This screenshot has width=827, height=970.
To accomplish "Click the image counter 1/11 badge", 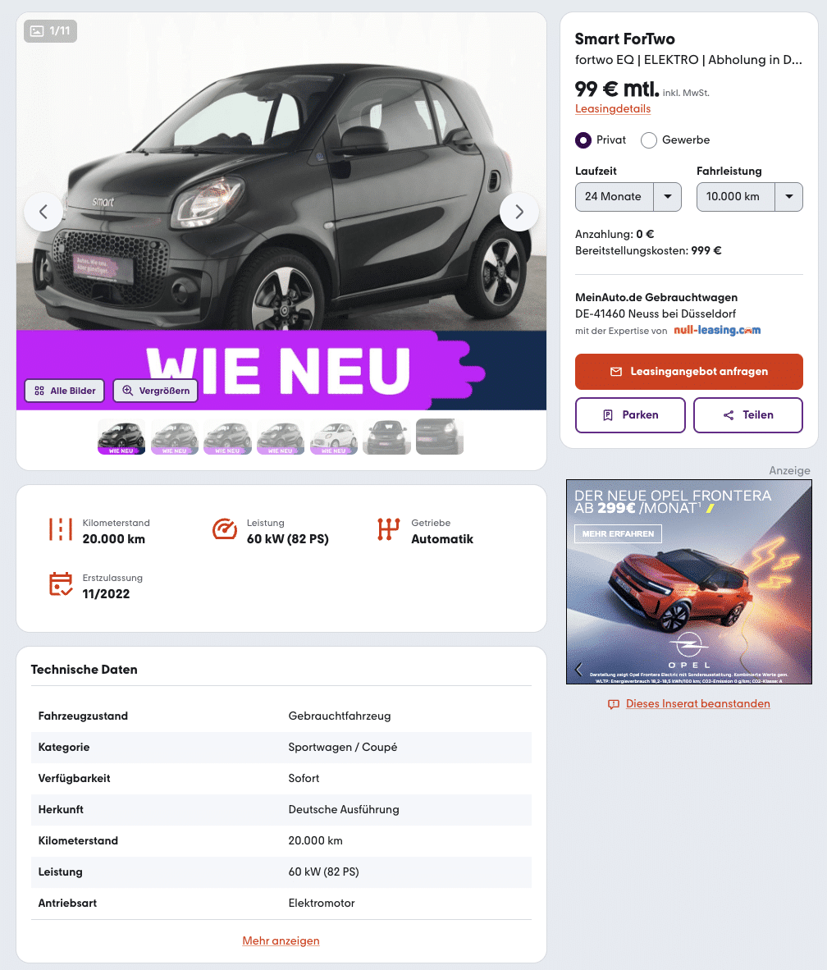I will tap(51, 31).
